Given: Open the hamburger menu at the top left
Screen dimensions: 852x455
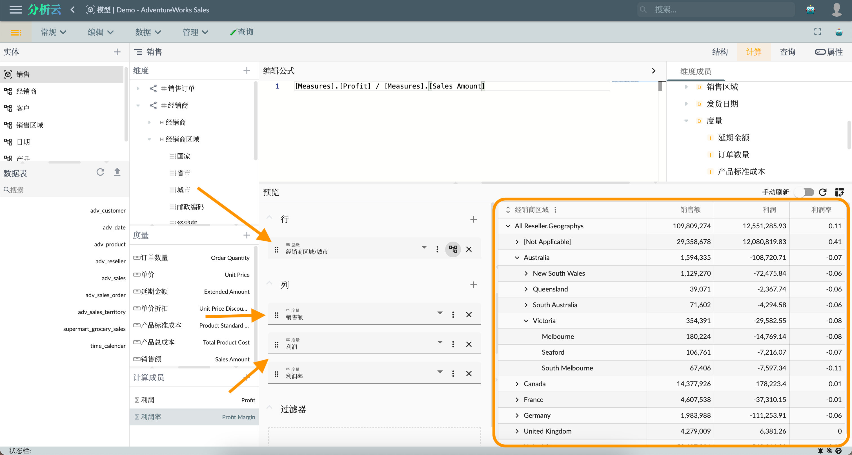Looking at the screenshot, I should (x=15, y=10).
